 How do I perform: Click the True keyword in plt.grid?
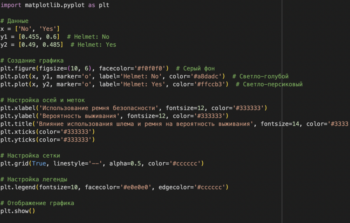point(39,164)
